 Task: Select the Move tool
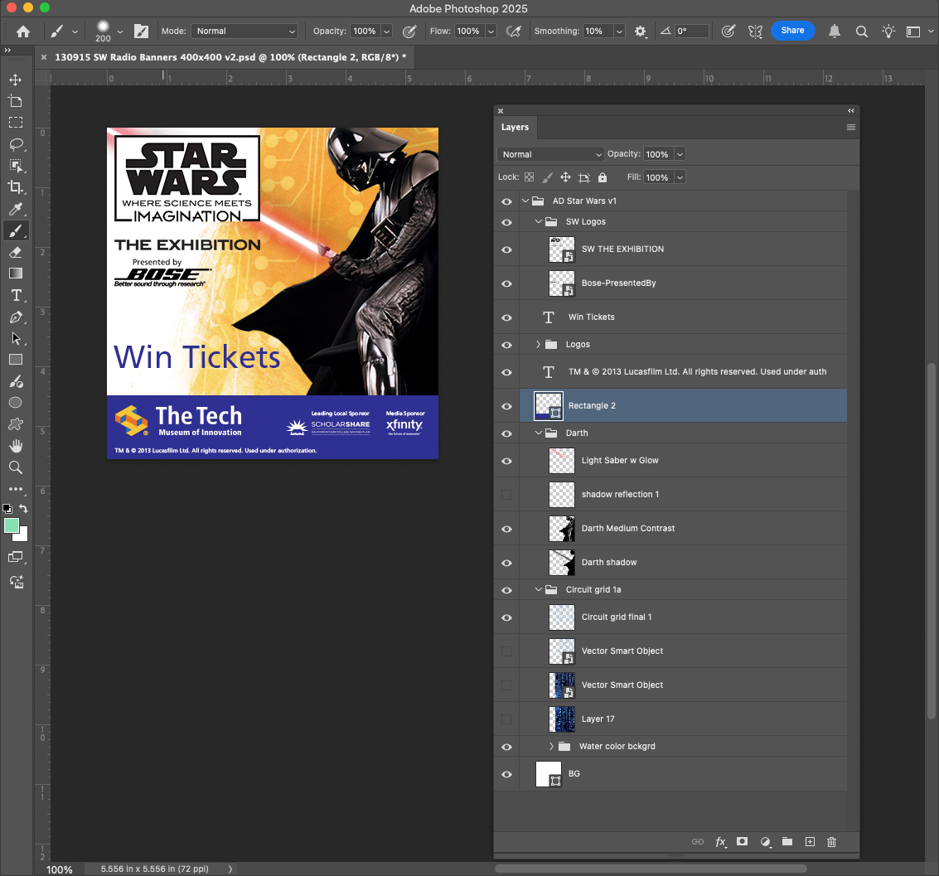pyautogui.click(x=16, y=80)
